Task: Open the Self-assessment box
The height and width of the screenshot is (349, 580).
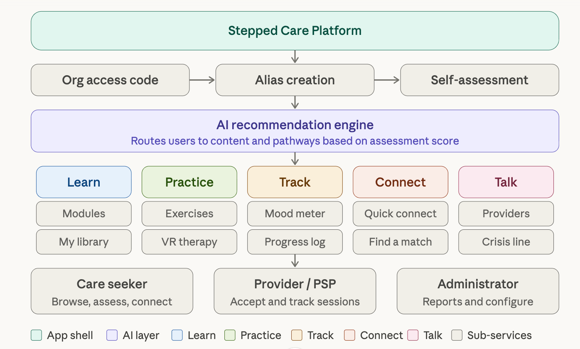Action: click(x=479, y=80)
